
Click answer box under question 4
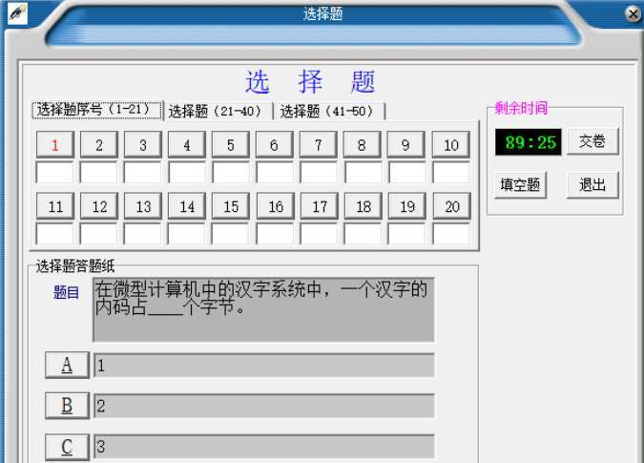point(187,173)
